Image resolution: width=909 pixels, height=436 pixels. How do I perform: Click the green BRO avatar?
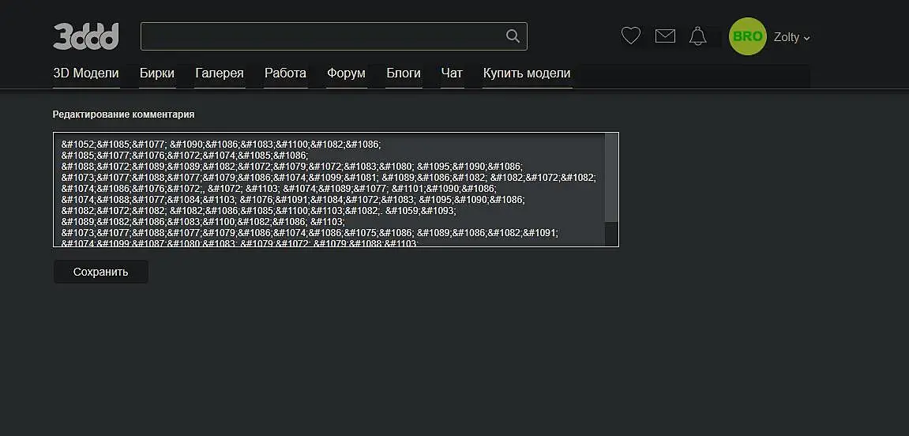click(x=747, y=36)
